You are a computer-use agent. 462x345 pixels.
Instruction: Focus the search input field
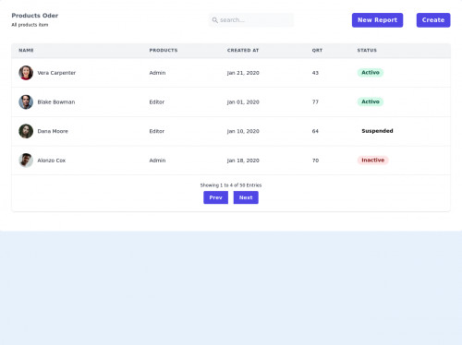[x=251, y=20]
